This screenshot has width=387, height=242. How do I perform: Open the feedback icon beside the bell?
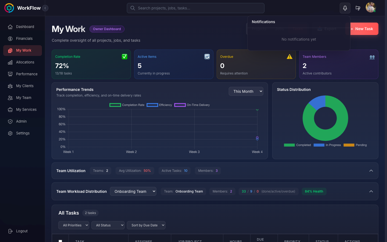pos(358,8)
